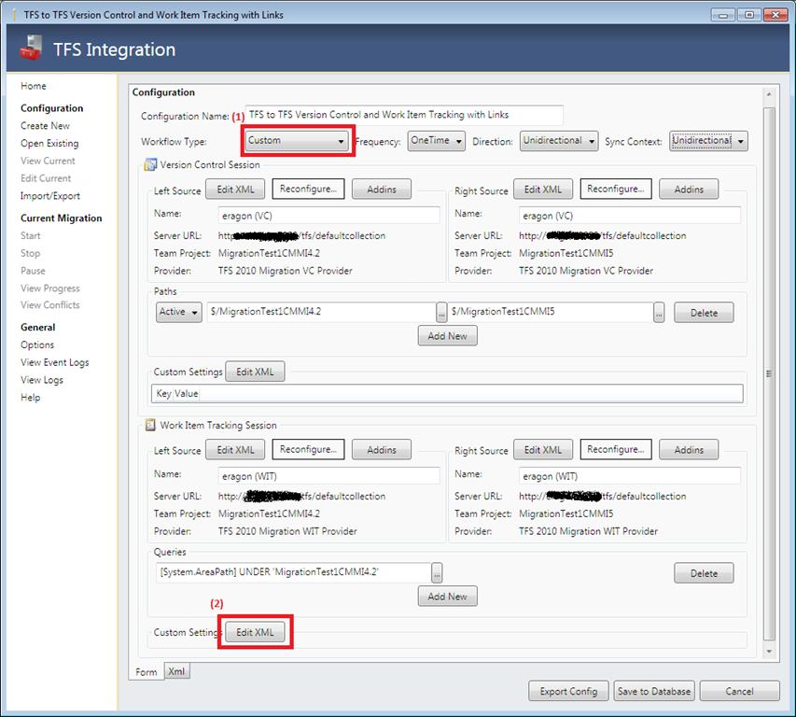Delete the version control path mapping
The width and height of the screenshot is (796, 717).
point(704,313)
